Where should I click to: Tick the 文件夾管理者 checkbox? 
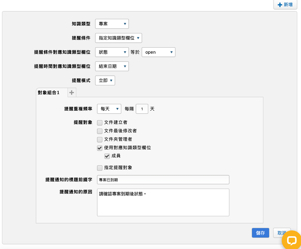[100, 139]
